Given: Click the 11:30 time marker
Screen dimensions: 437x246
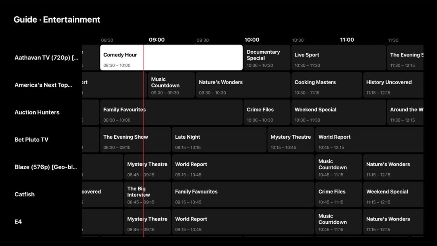Looking at the screenshot, I should click(x=393, y=40).
